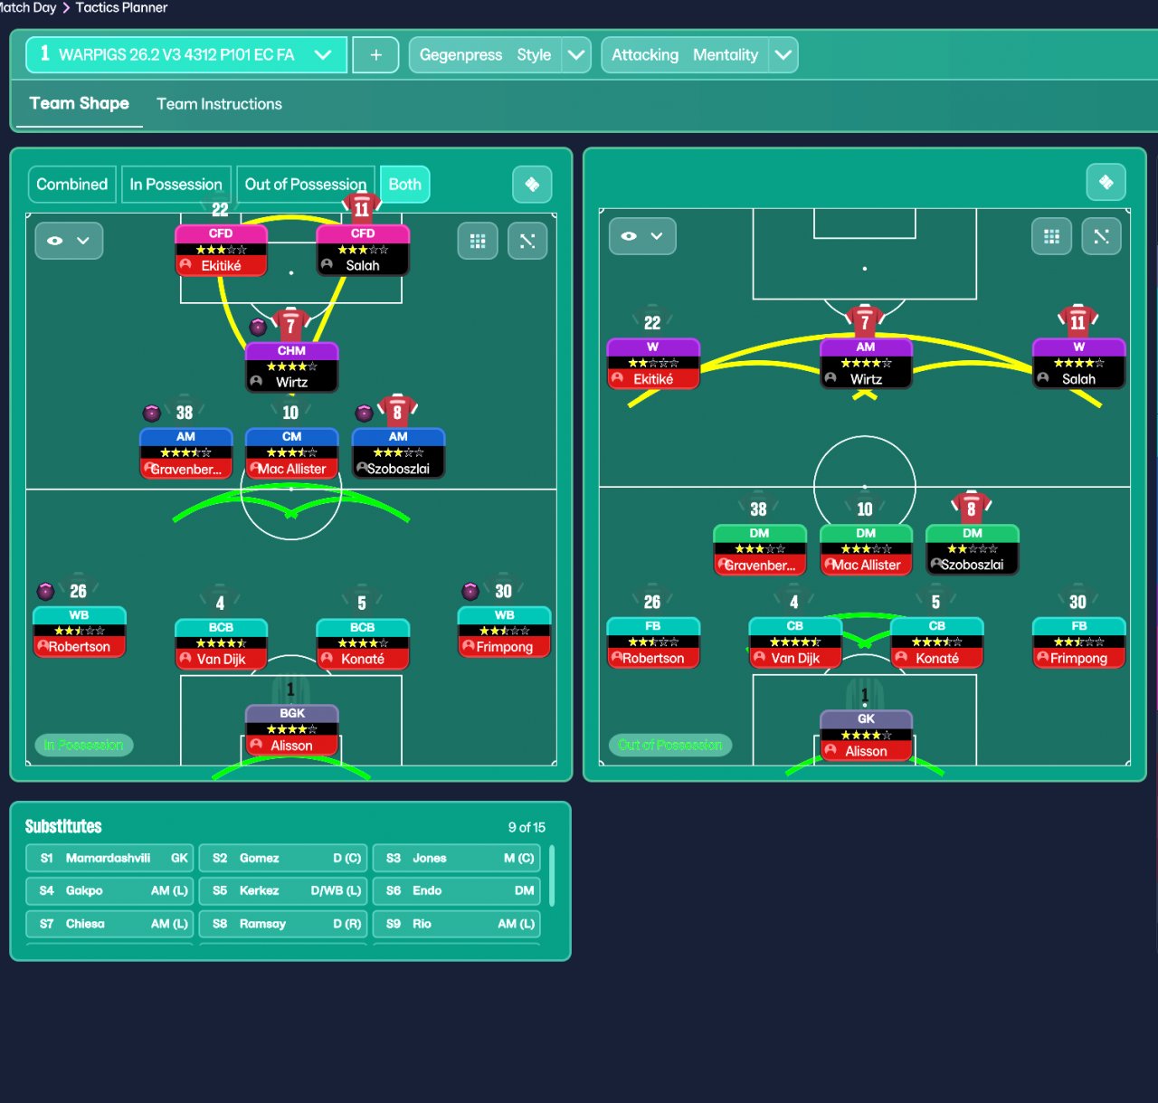Select the number 10 shirt above Mac Allister's DM card
This screenshot has width=1158, height=1103.
click(865, 508)
